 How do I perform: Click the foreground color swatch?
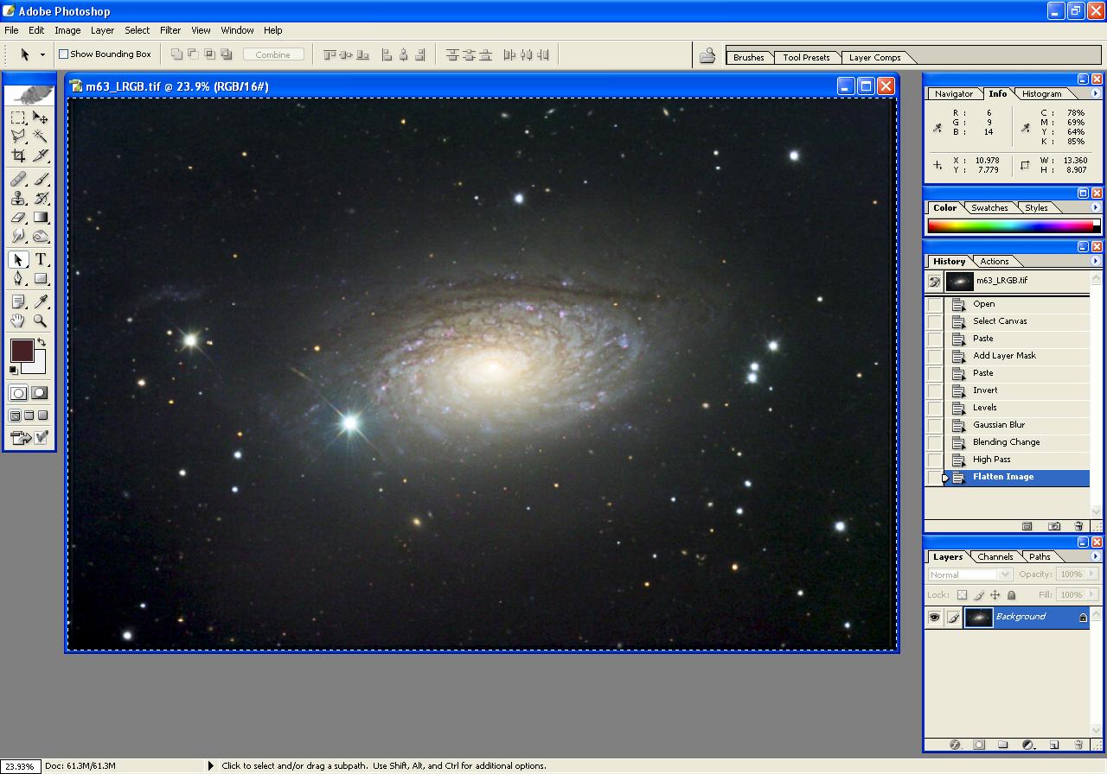pyautogui.click(x=22, y=350)
